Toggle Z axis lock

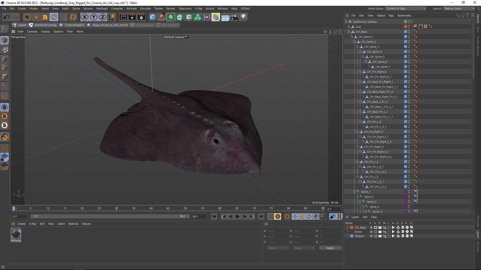(103, 17)
